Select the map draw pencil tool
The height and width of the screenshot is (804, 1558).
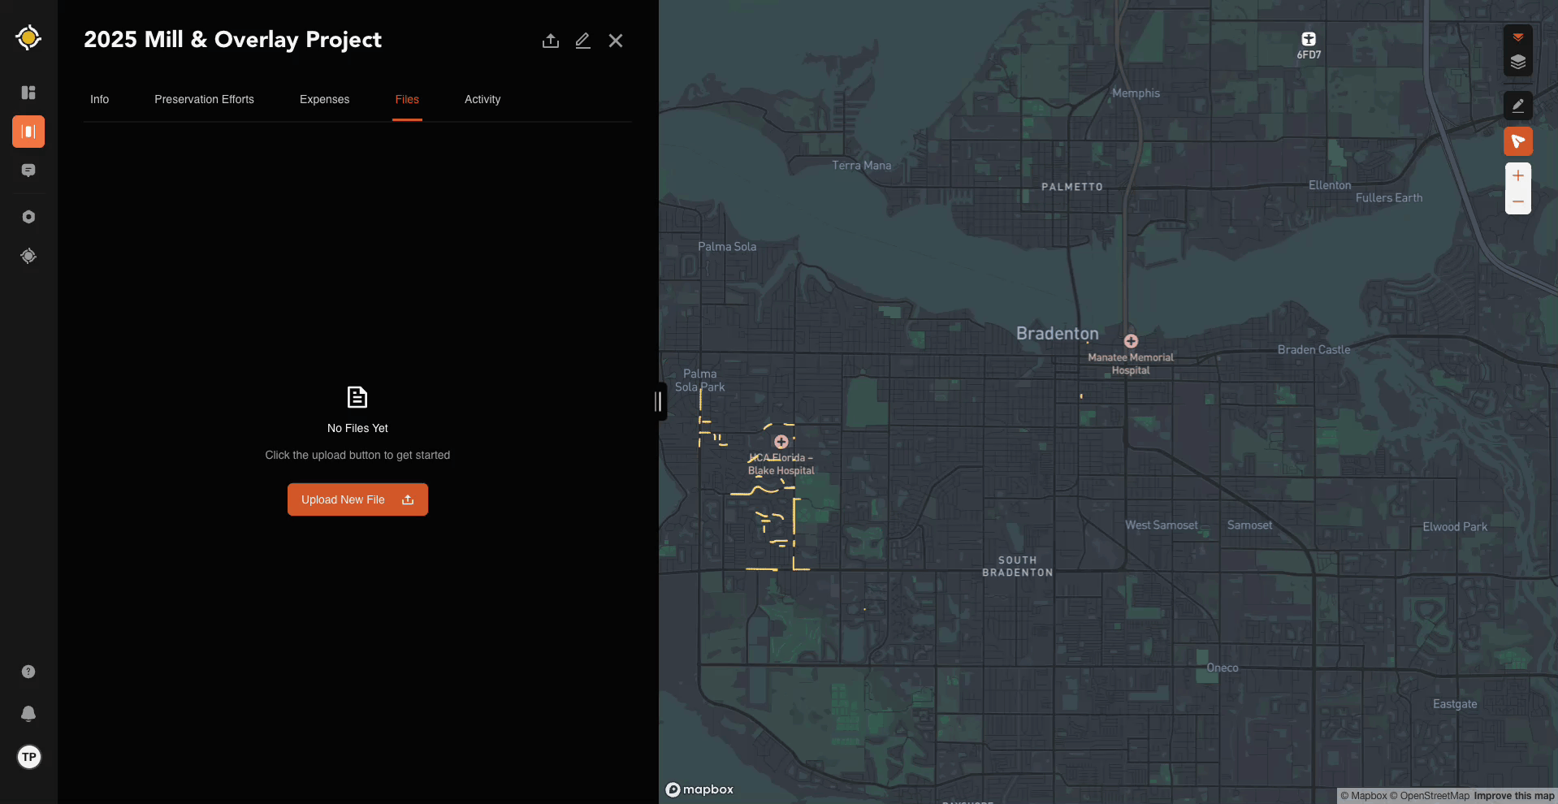(1517, 106)
